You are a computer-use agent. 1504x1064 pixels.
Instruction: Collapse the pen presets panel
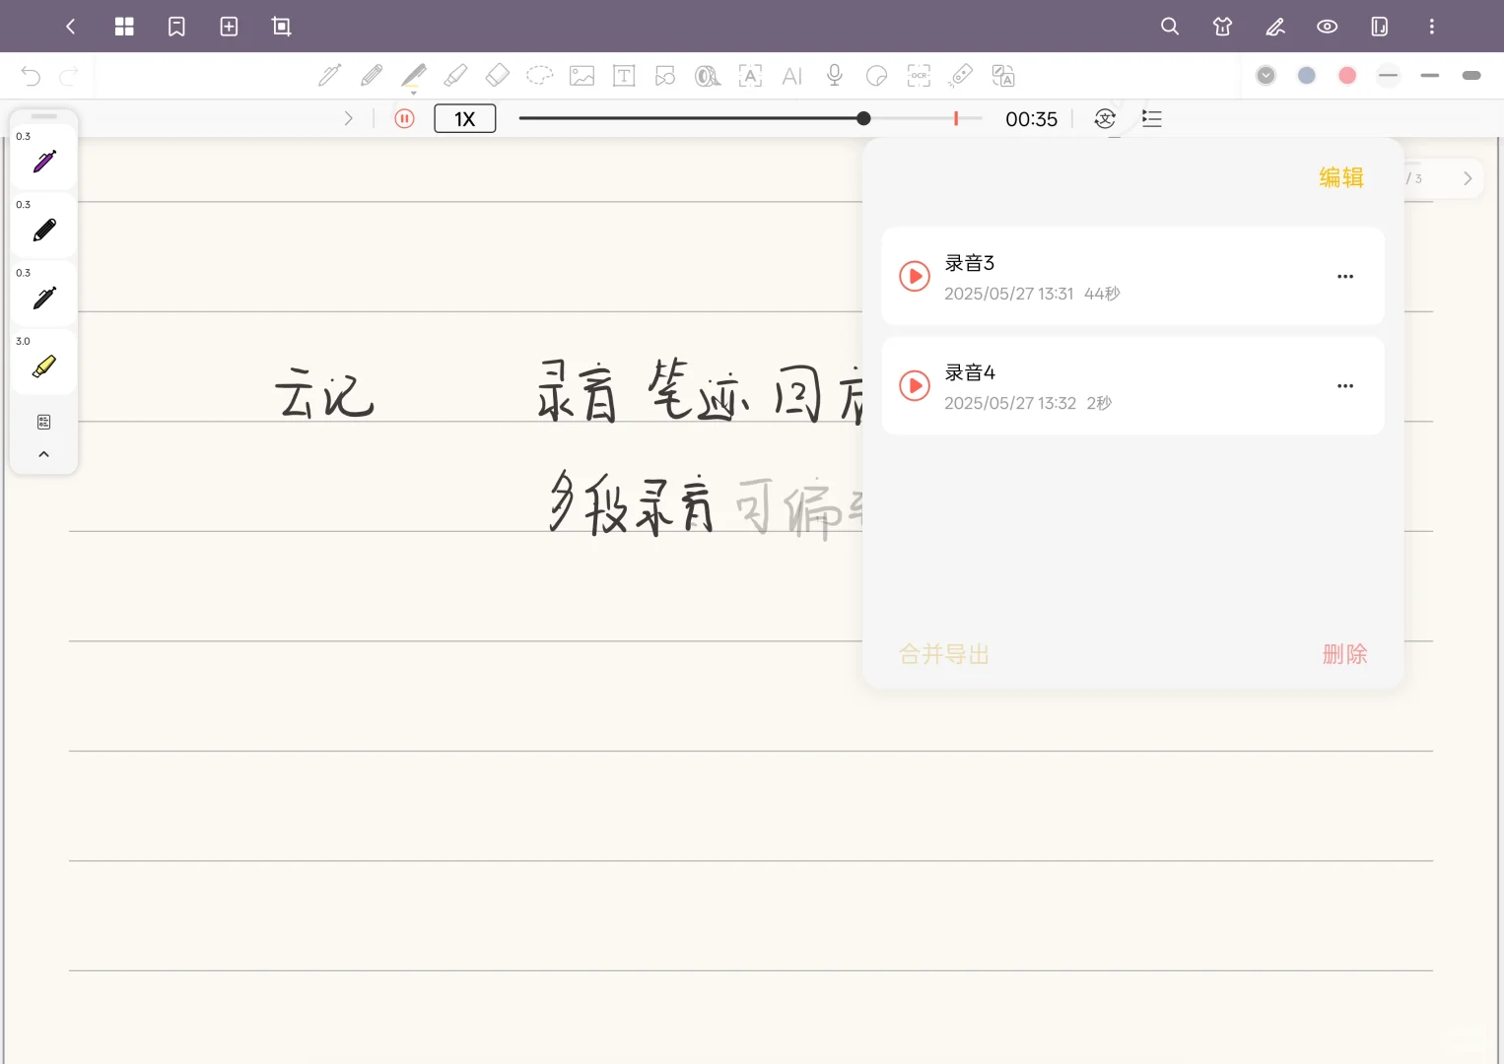coord(44,454)
